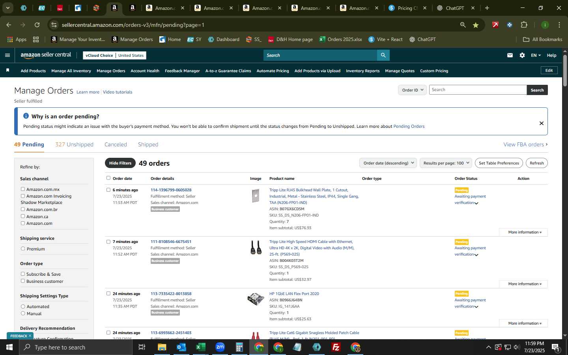Click the info icon in the pending banner
This screenshot has height=355, width=568.
tap(26, 116)
